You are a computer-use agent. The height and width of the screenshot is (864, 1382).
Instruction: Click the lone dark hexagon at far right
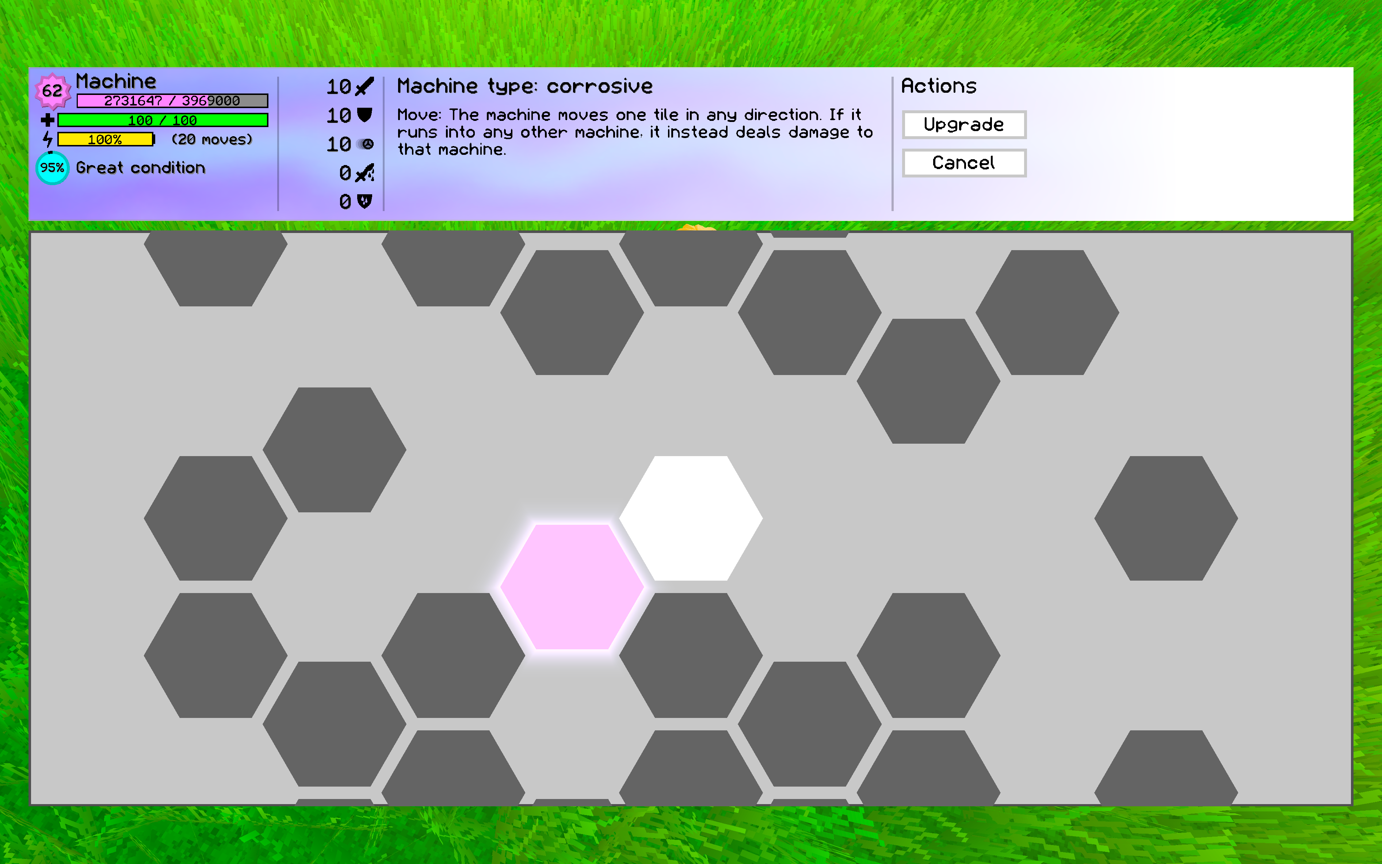1166,518
